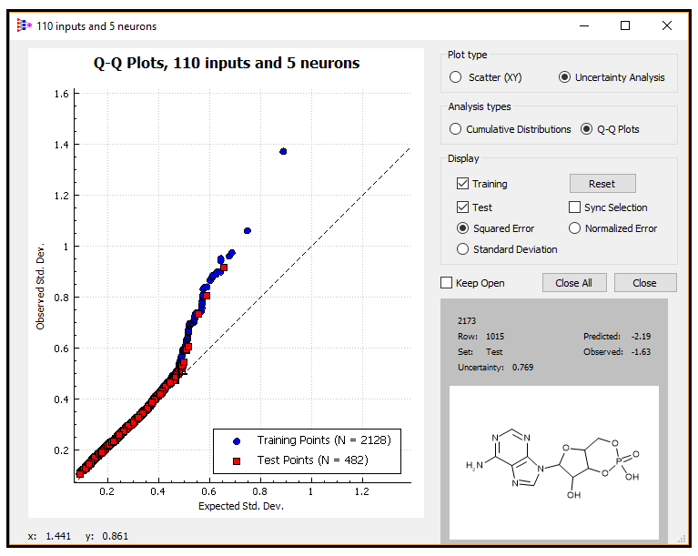This screenshot has width=698, height=556.
Task: Choose Cumulative Distributions analysis type
Action: tap(511, 129)
